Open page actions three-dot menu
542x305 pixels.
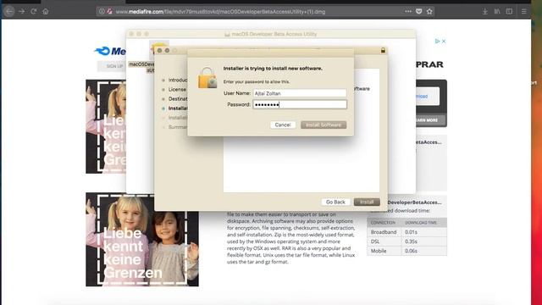[x=408, y=11]
